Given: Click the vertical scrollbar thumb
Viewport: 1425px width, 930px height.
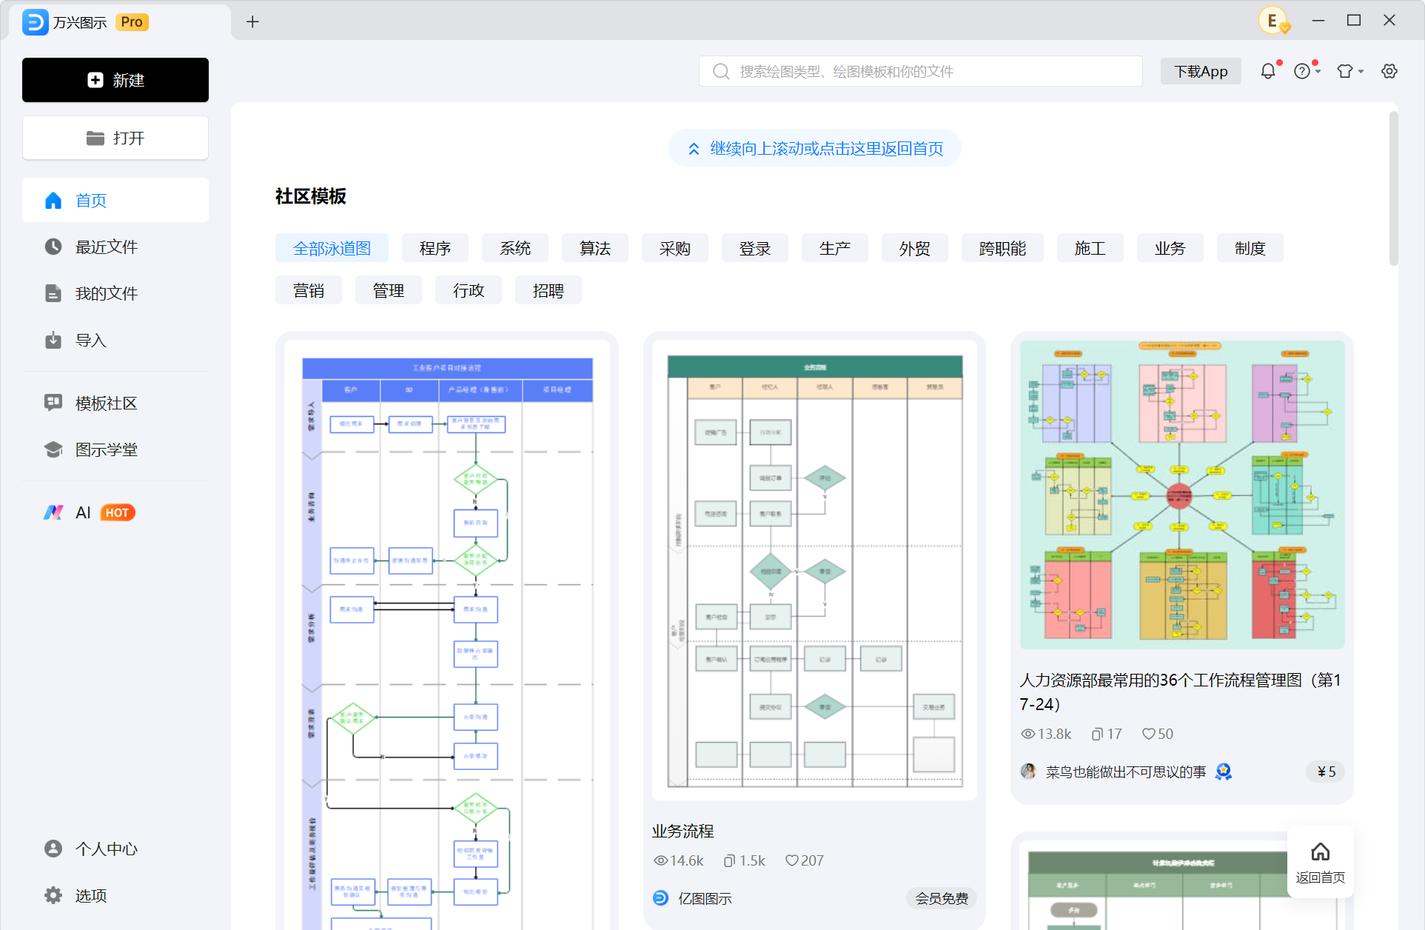Looking at the screenshot, I should [x=1394, y=189].
